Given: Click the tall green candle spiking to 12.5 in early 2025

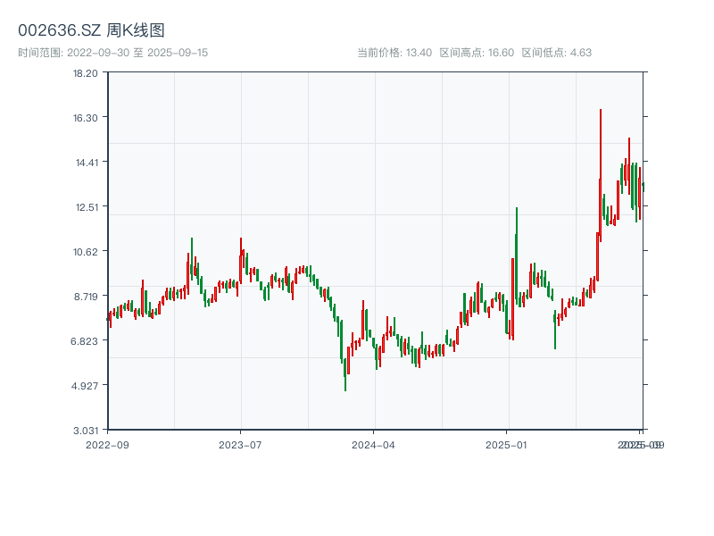Looking at the screenshot, I should tap(517, 256).
